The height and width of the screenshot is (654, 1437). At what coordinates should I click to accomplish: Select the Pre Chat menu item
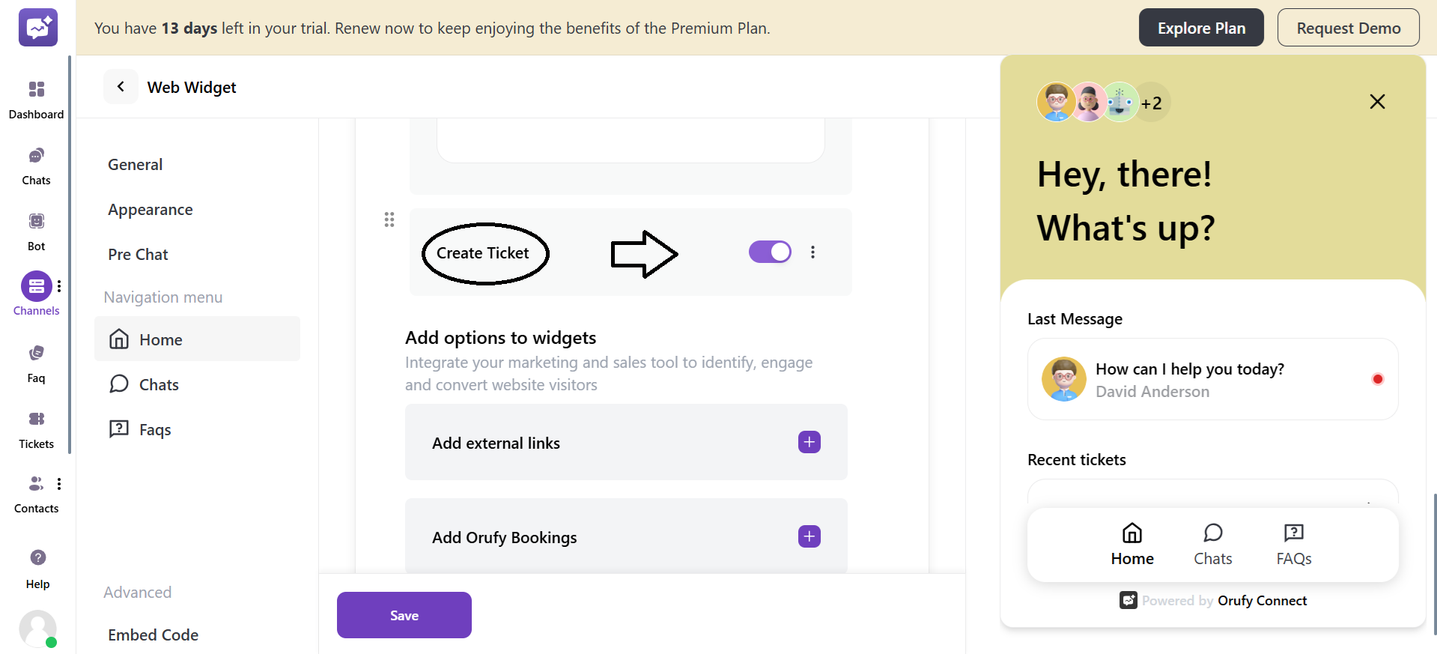point(138,254)
